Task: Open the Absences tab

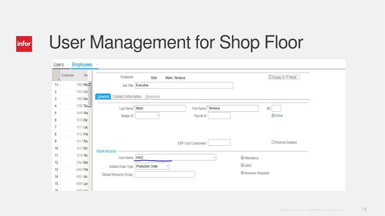Action: tap(152, 97)
